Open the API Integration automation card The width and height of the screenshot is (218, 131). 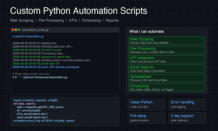[x=167, y=59]
